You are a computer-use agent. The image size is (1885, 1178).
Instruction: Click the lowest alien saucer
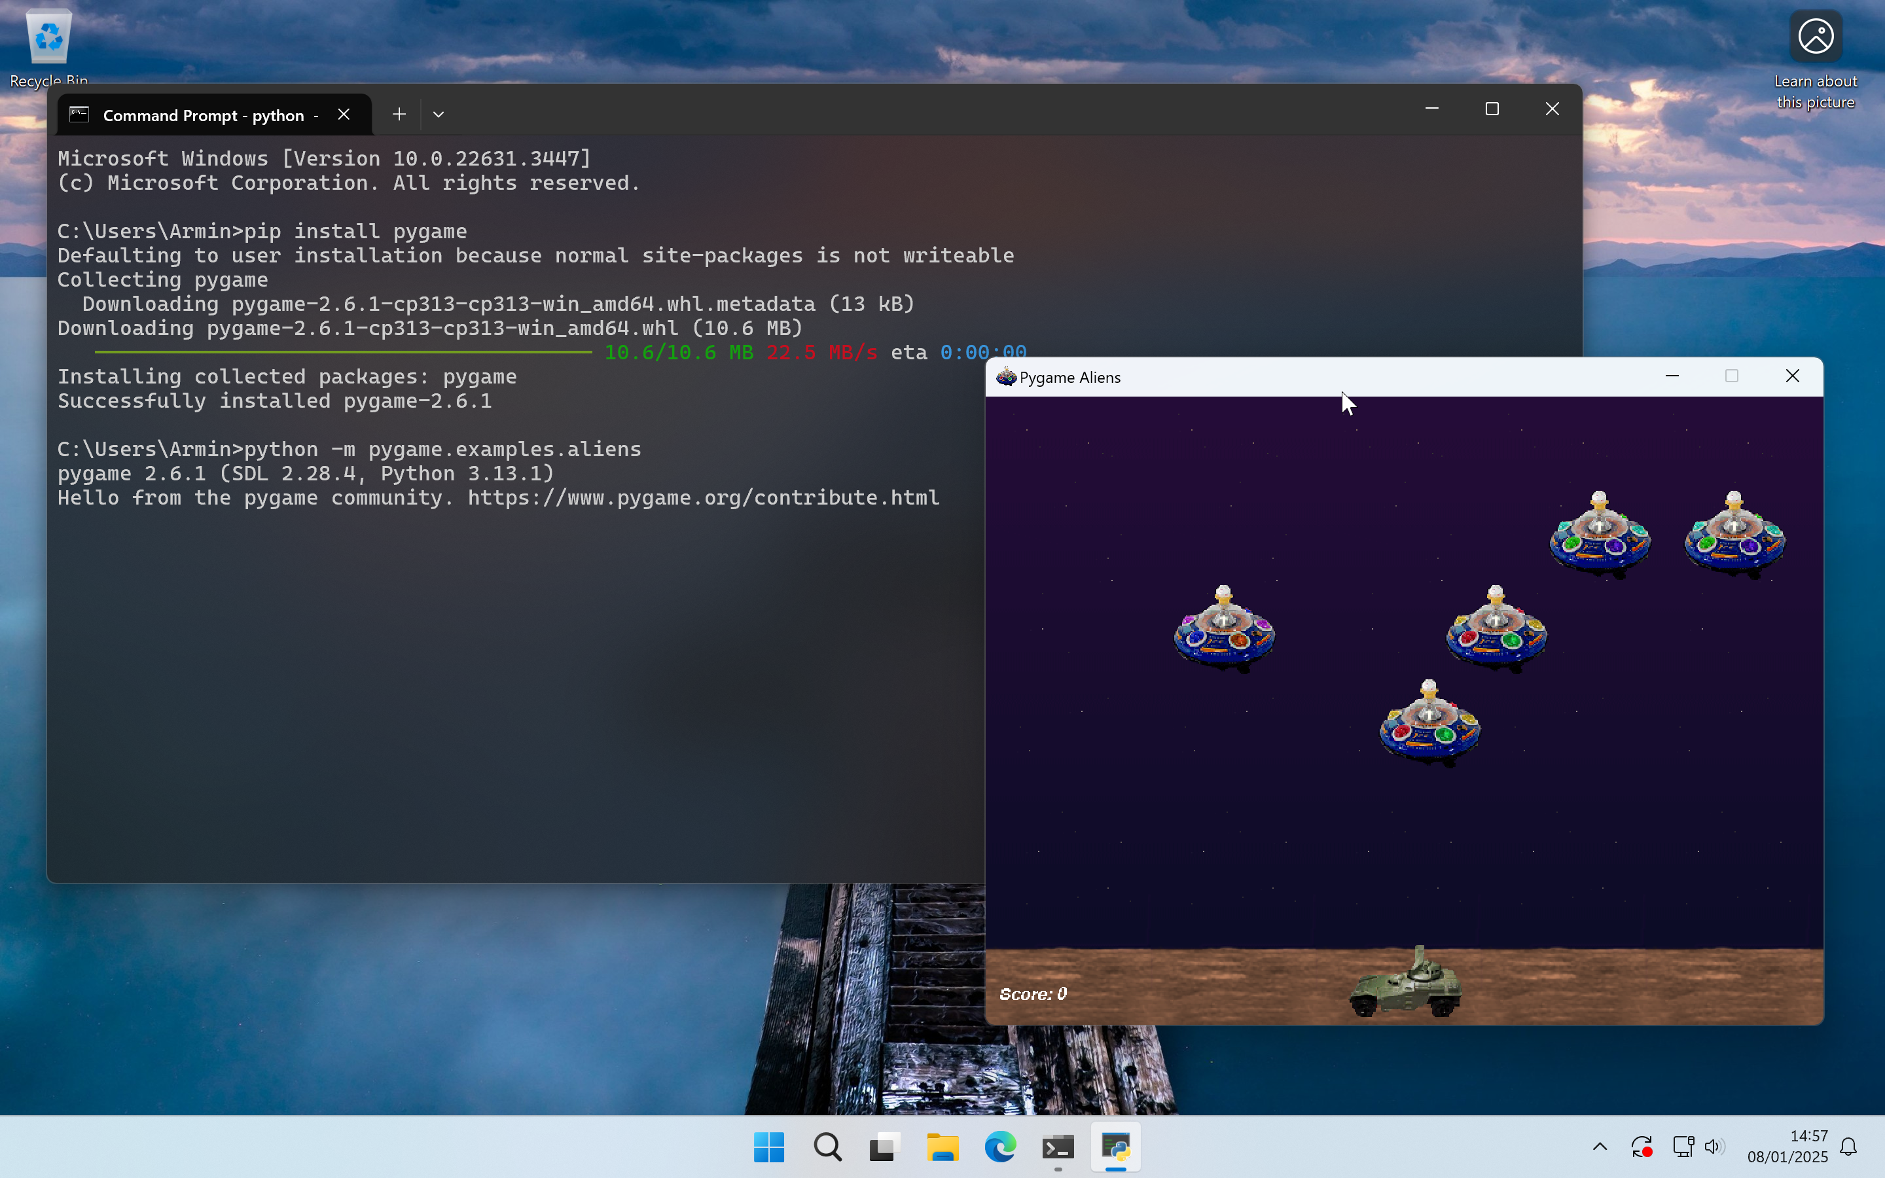pos(1429,723)
